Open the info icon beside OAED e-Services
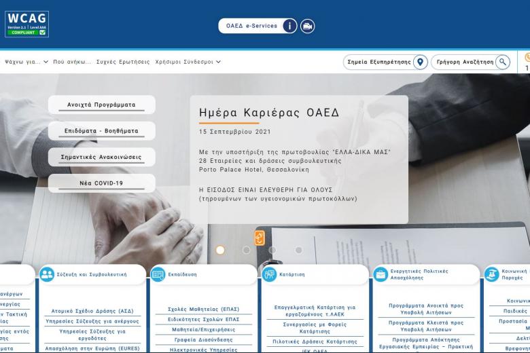This screenshot has height=353, width=530. click(289, 26)
